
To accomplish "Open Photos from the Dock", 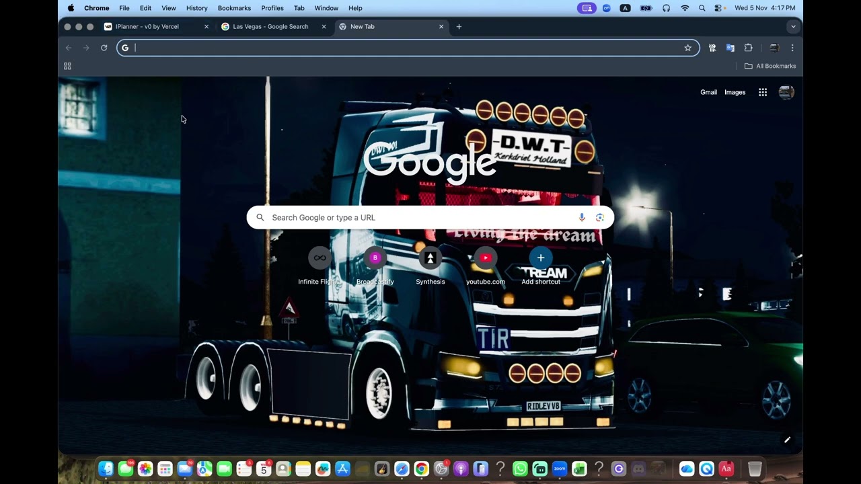I will point(145,469).
